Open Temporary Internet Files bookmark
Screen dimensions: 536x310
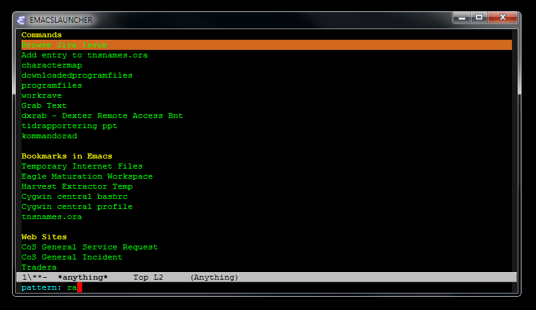point(82,166)
